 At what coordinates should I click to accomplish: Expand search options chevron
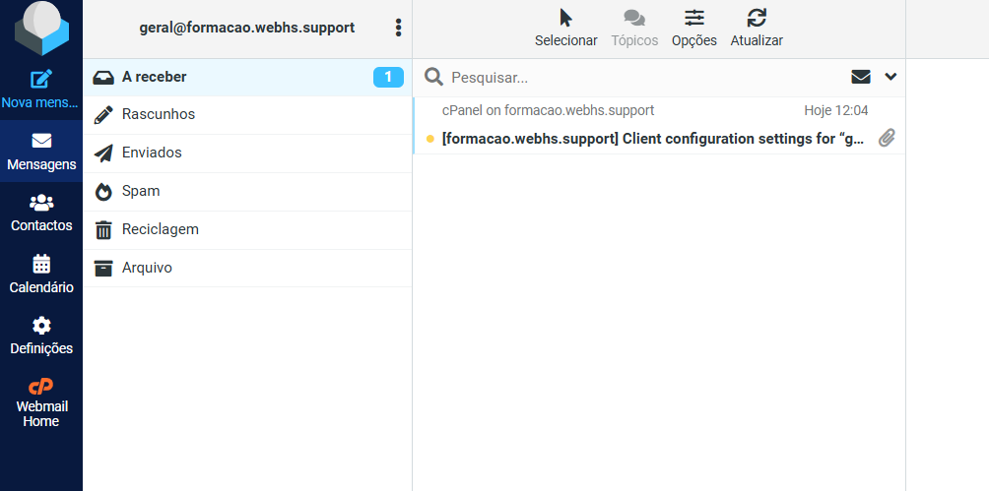[891, 77]
